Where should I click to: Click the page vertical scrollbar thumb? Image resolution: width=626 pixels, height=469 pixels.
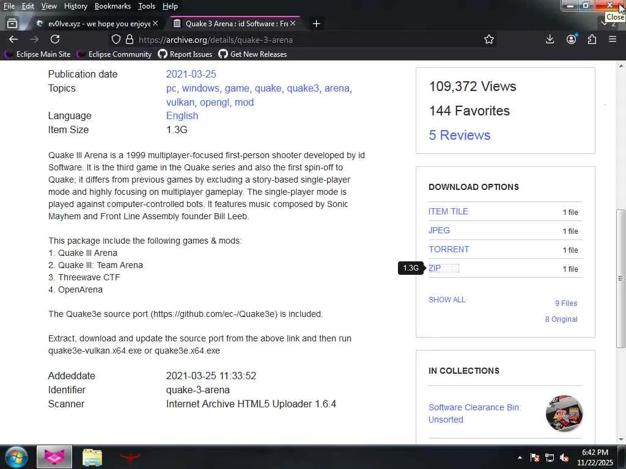(621, 278)
